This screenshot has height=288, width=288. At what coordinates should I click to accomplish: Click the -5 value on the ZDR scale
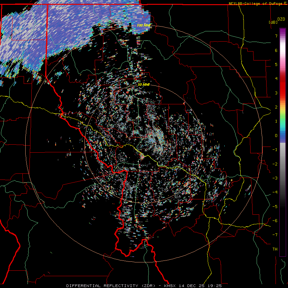(x=275, y=207)
